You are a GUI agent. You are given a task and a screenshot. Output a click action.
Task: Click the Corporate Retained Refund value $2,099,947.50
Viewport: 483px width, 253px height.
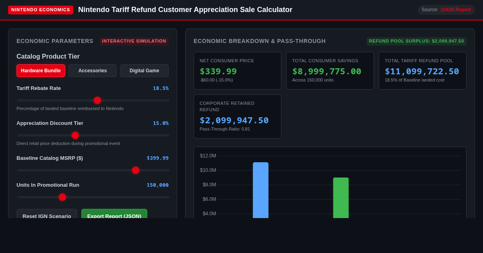(234, 120)
